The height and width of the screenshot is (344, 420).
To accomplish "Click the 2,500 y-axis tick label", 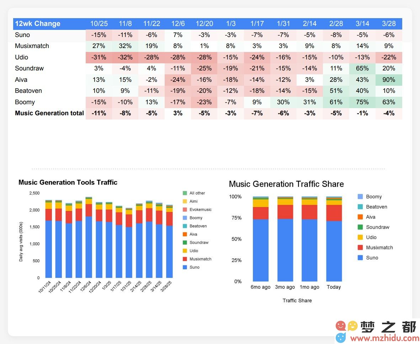I will coord(34,193).
